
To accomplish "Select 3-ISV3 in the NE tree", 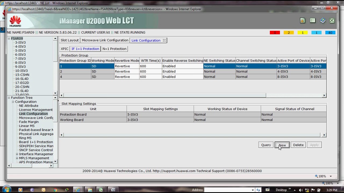I will pyautogui.click(x=20, y=43).
